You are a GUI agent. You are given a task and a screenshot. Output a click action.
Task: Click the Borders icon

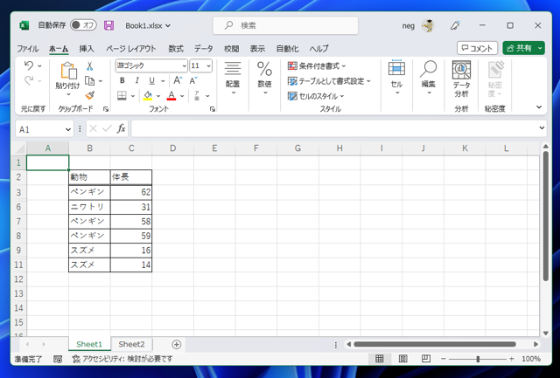(122, 96)
